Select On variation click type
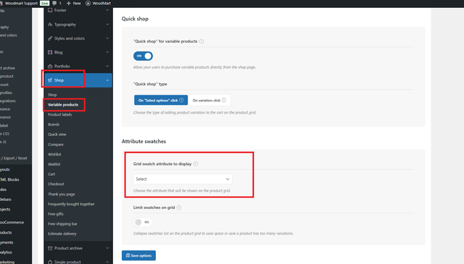Screen dimensions: 464x264 pyautogui.click(x=210, y=100)
